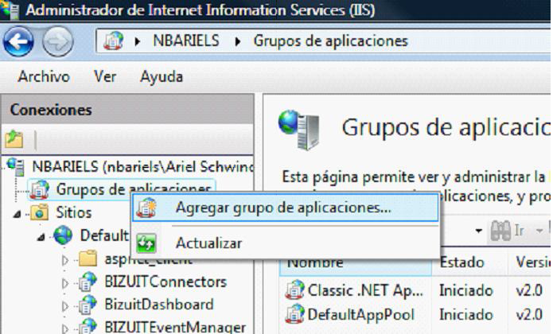Expand the BIZUITEventManager node
The image size is (553, 334).
pos(64,328)
